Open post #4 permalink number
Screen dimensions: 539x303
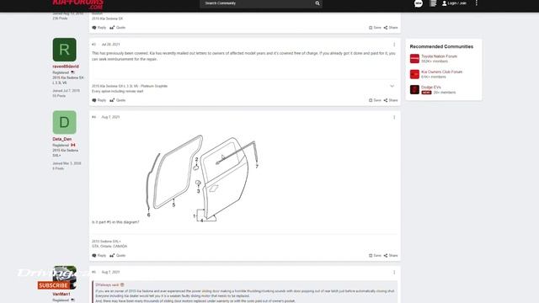[93, 117]
